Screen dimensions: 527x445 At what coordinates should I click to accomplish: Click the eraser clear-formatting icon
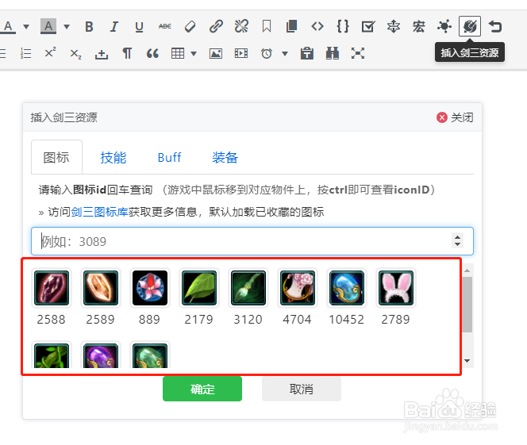point(190,26)
